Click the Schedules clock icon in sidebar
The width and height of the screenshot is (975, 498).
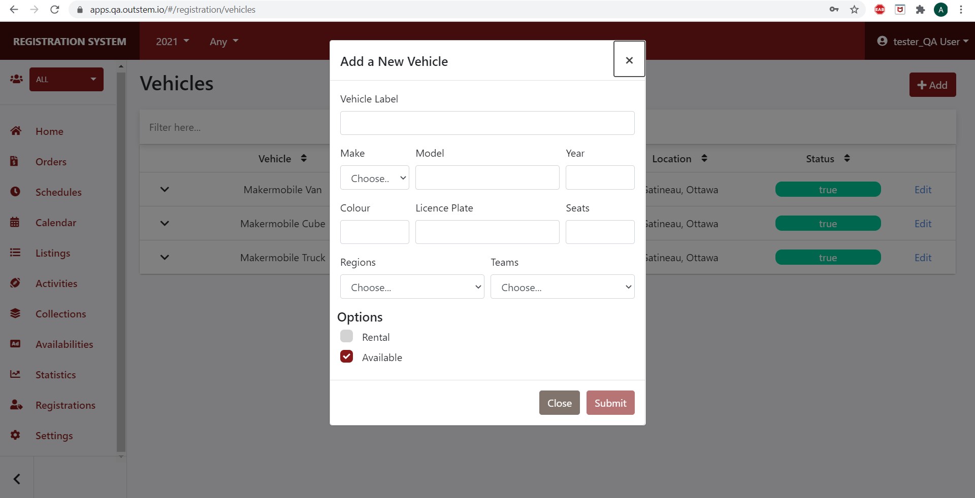[15, 192]
